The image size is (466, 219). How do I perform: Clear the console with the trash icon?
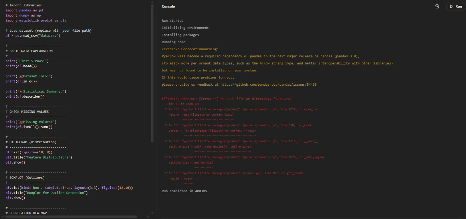click(437, 6)
